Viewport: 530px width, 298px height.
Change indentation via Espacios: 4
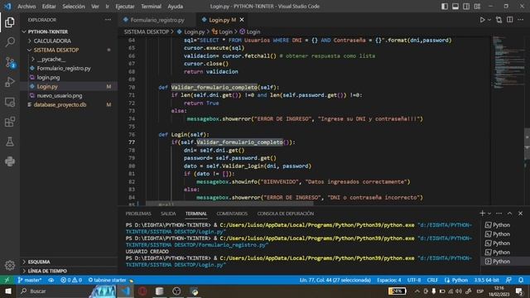point(389,280)
